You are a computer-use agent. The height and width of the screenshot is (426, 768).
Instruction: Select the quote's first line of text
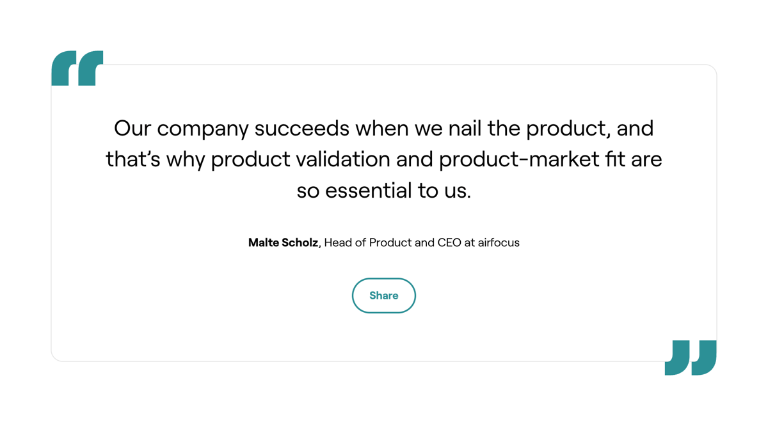(384, 128)
